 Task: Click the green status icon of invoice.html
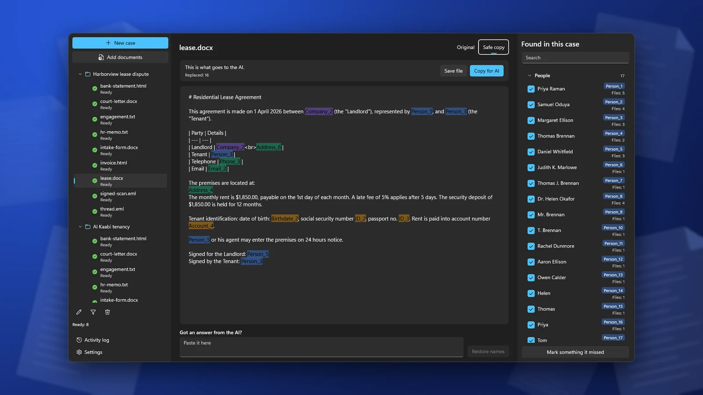click(x=94, y=165)
